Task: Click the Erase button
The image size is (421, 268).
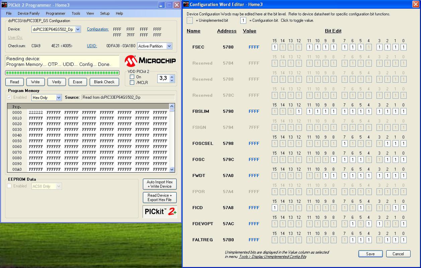Action: point(78,82)
